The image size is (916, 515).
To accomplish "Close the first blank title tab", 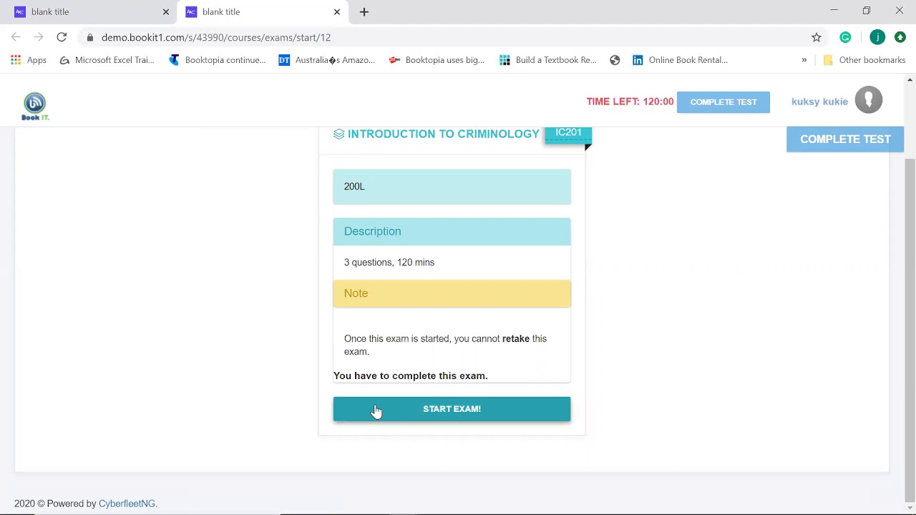I will pos(166,11).
